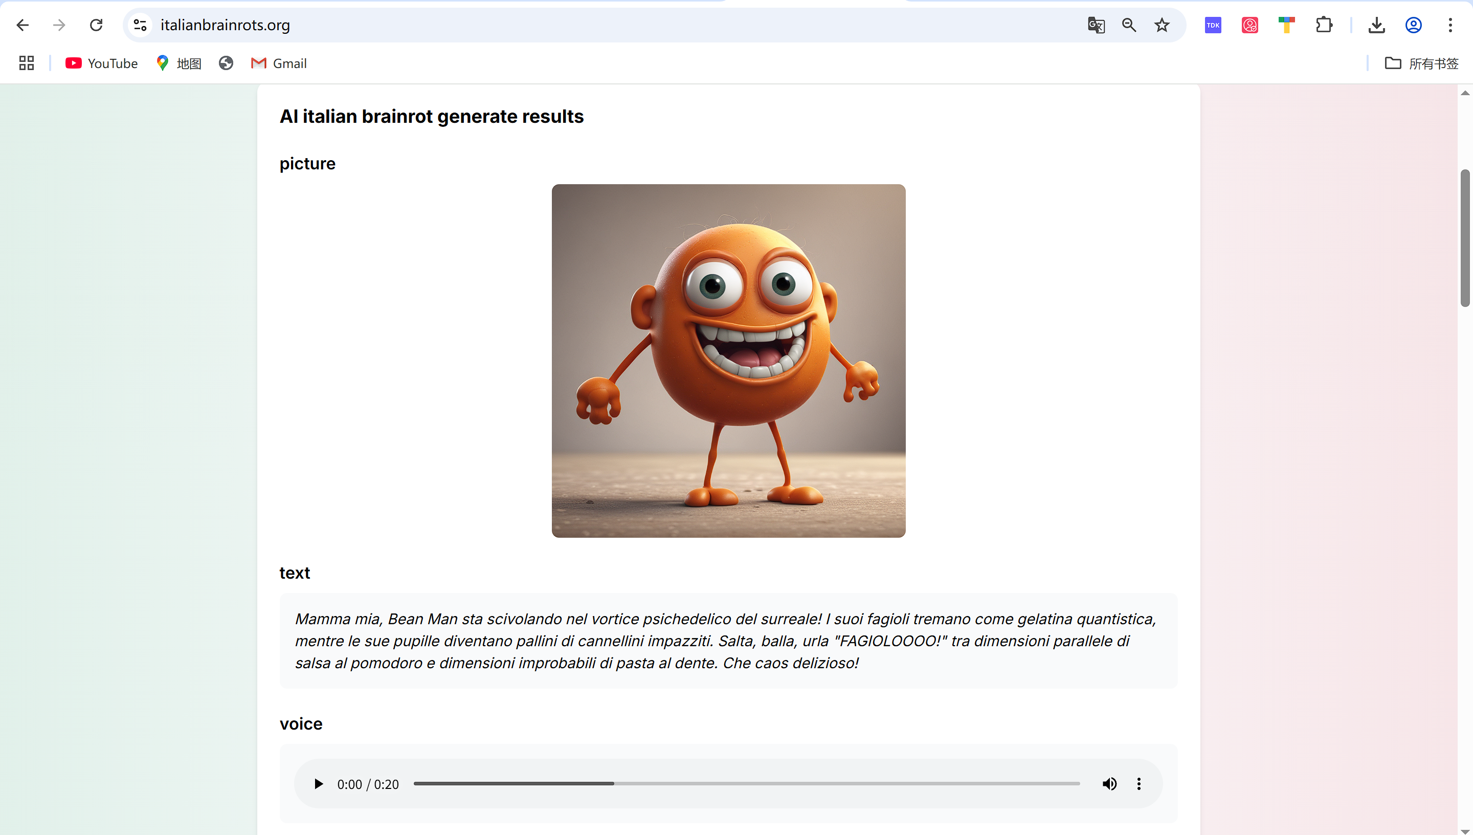Open the YouTube bookmark
Image resolution: width=1473 pixels, height=835 pixels.
tap(101, 63)
